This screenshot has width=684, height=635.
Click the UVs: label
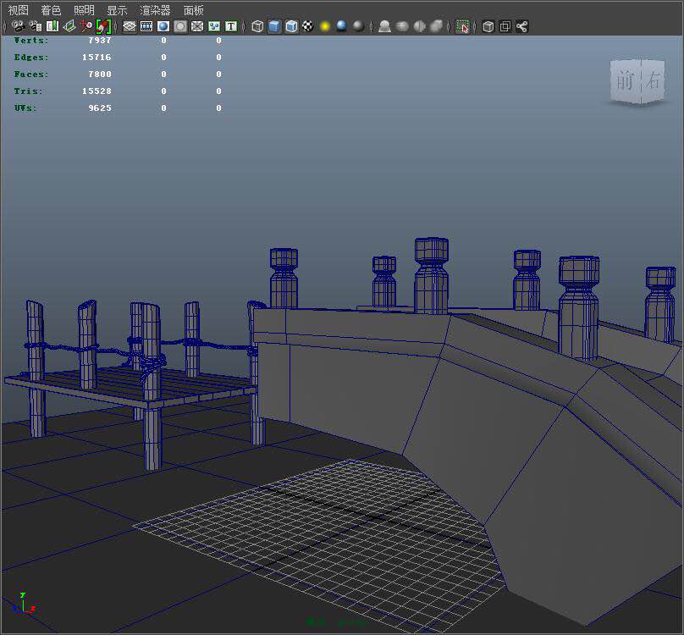[25, 108]
